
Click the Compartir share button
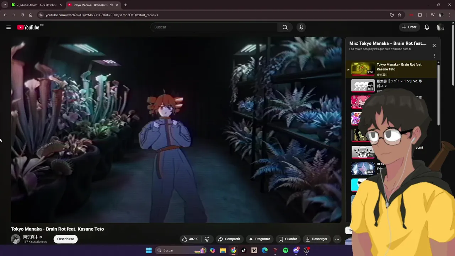coord(229,239)
